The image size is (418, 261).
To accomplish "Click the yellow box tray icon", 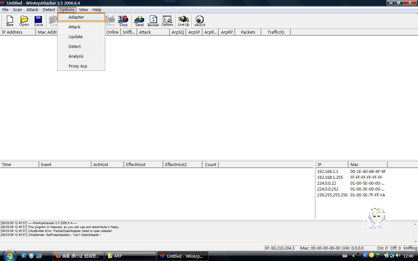I will click(x=371, y=256).
